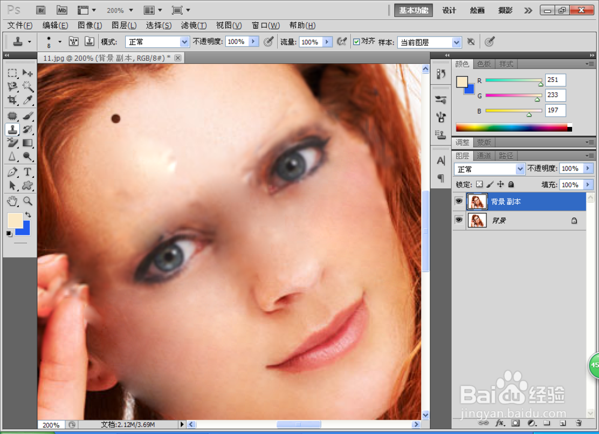Select the Horizontal Type tool
Screen dimensions: 599x434
(27, 172)
